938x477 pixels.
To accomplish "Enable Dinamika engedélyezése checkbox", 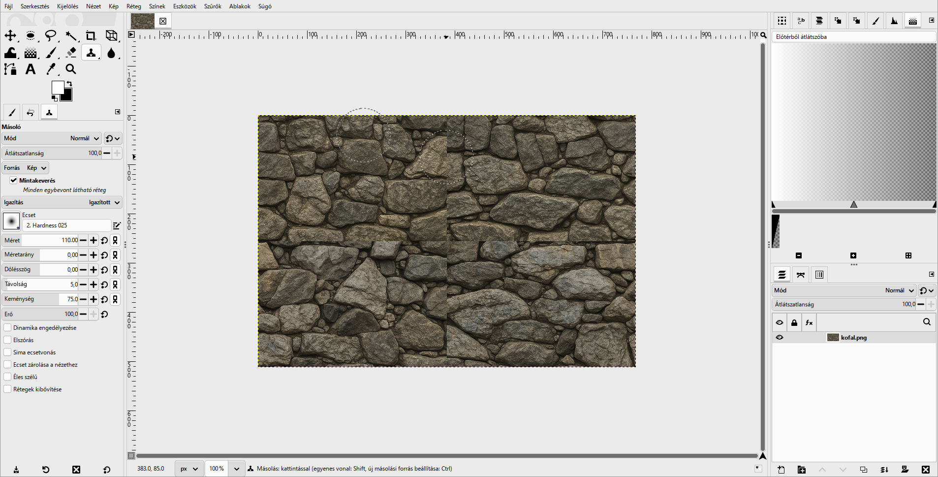I will [x=7, y=327].
